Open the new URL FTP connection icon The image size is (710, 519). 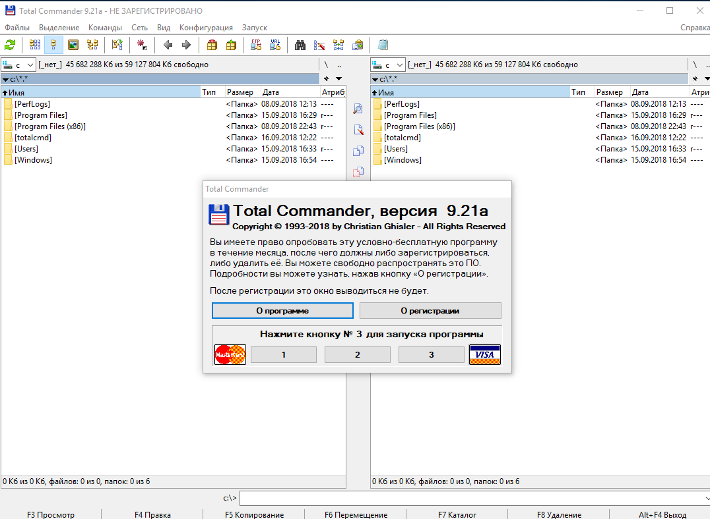(275, 45)
